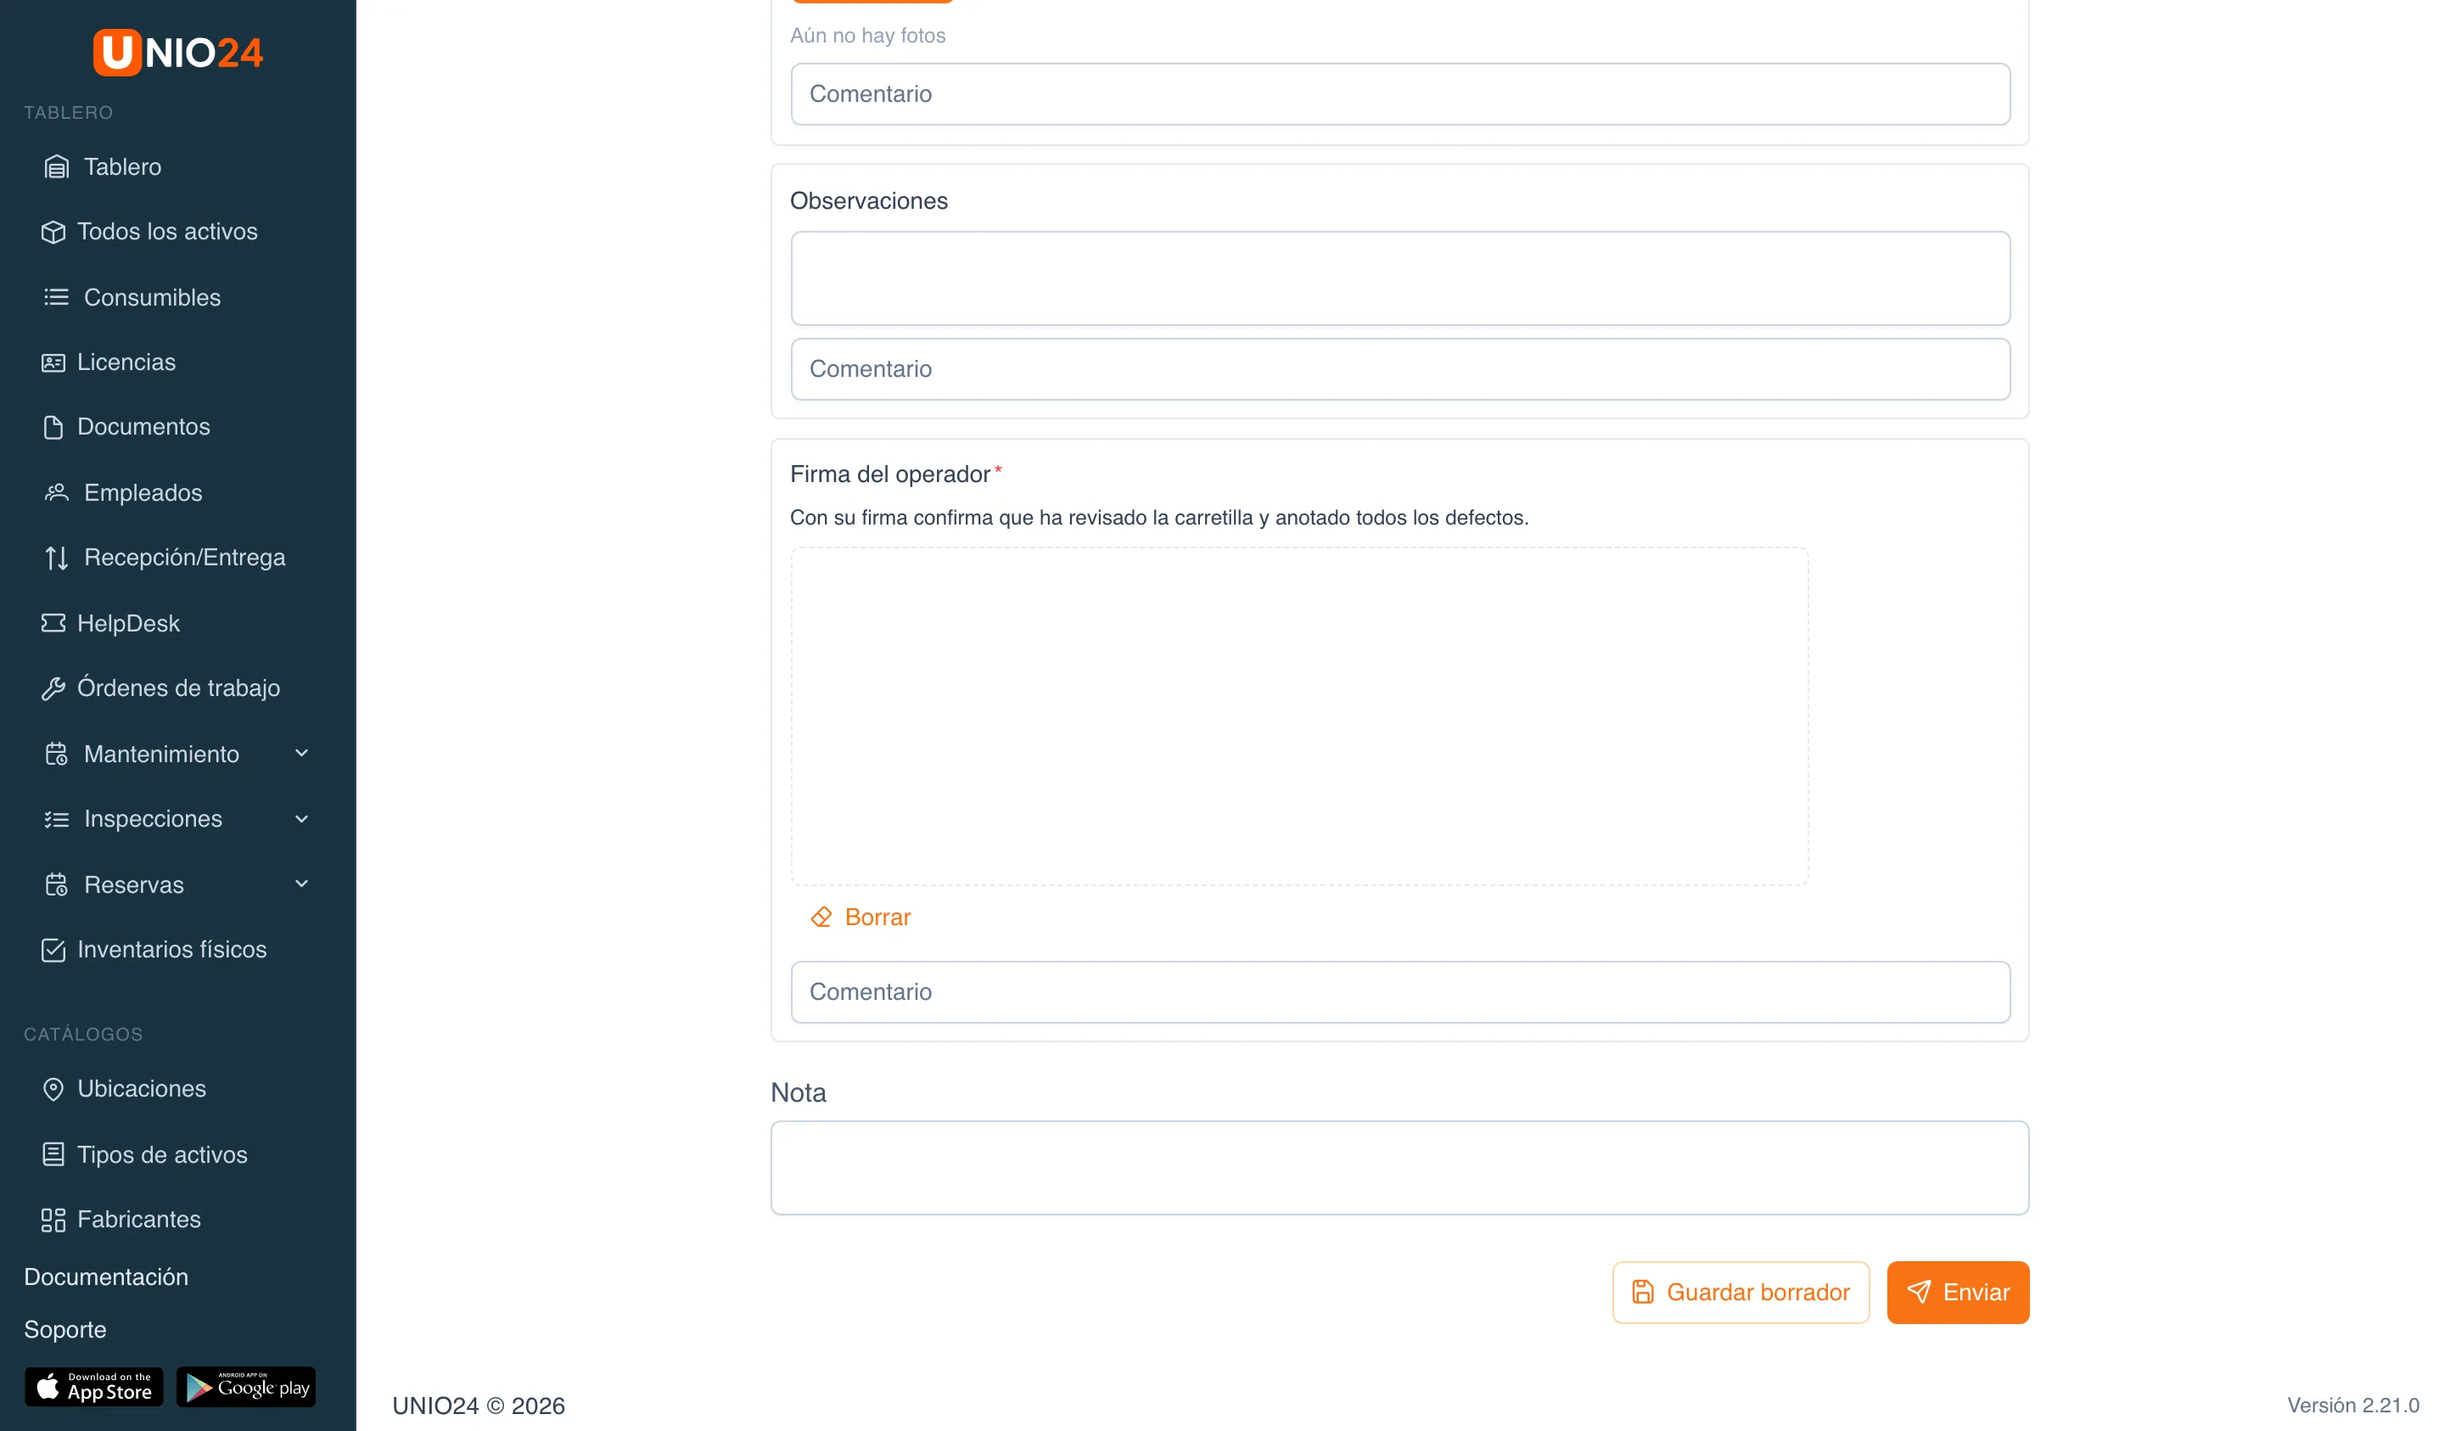2444x1431 pixels.
Task: Click the Licencias card icon
Action: pyautogui.click(x=53, y=362)
